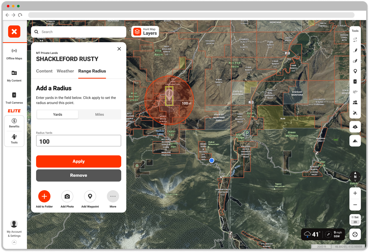This screenshot has height=252, width=369.
Task: Open the weather widget showing 41°
Action: pos(323,234)
